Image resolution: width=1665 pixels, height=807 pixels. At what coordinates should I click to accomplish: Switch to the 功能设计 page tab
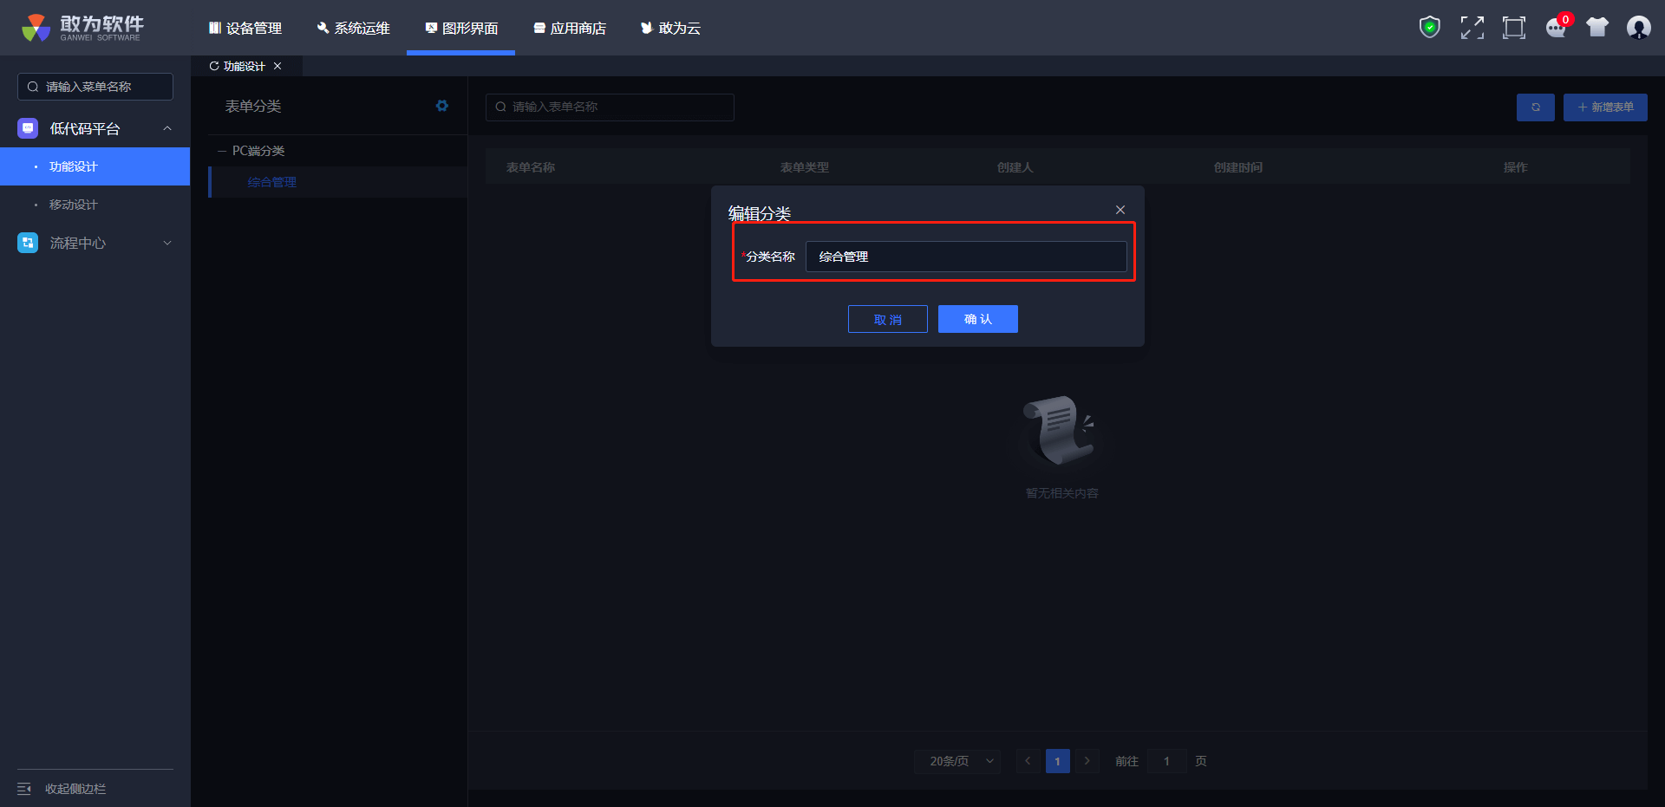(x=245, y=66)
